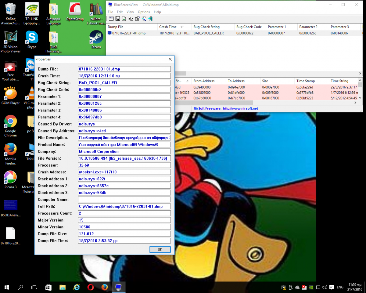The width and height of the screenshot is (366, 293).
Task: Open the View menu in BlueScreenView
Action: coord(130,12)
